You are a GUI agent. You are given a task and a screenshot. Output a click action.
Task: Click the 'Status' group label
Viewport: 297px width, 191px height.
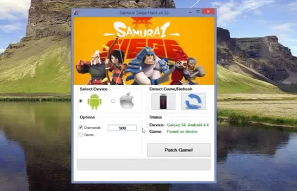tap(155, 117)
